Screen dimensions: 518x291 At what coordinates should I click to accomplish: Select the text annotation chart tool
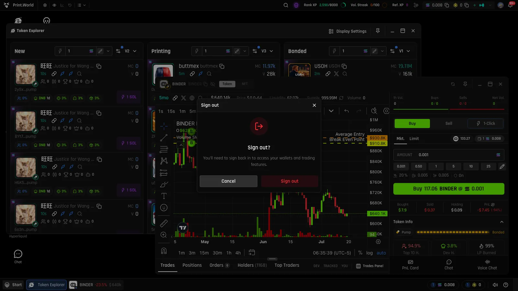point(164,196)
